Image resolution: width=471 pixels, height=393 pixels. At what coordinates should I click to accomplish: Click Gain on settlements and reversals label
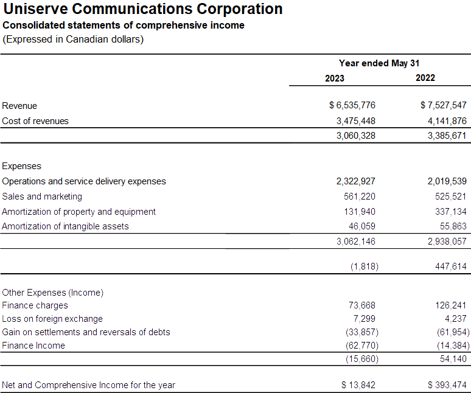tap(86, 332)
